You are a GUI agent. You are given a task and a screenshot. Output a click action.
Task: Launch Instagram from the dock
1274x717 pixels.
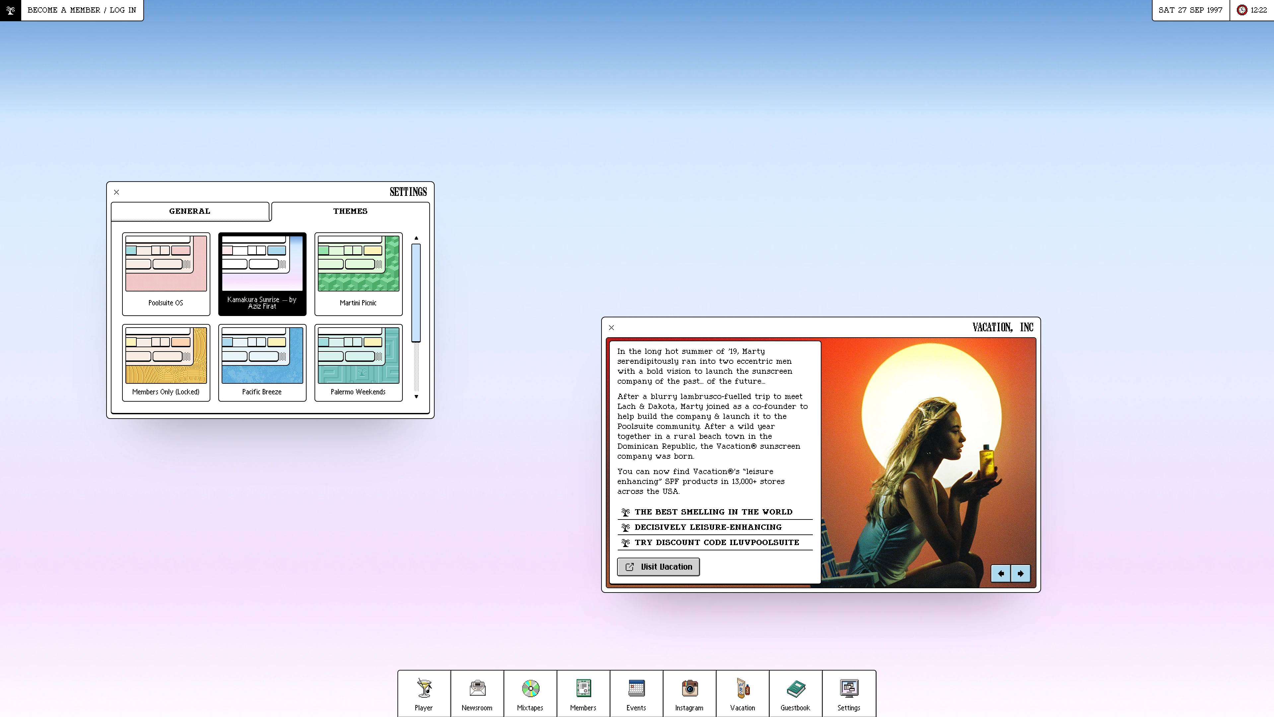[689, 693]
